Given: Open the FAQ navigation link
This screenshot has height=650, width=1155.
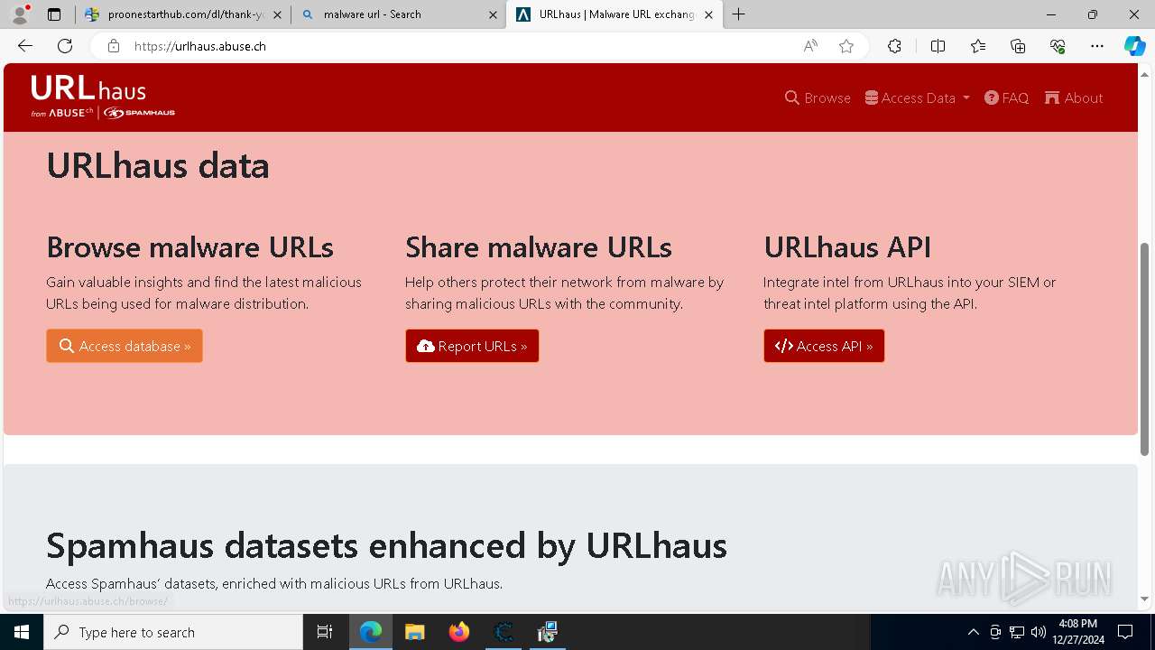Looking at the screenshot, I should [x=1006, y=97].
